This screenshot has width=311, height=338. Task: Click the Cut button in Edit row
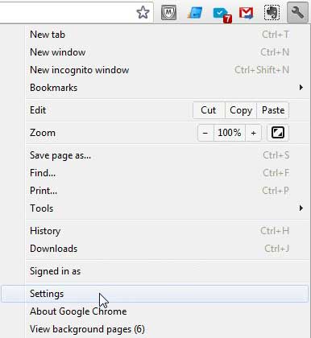(x=209, y=110)
